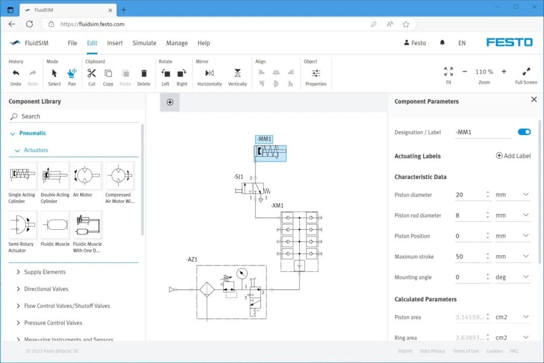Expand the Directional Valves category

click(19, 289)
